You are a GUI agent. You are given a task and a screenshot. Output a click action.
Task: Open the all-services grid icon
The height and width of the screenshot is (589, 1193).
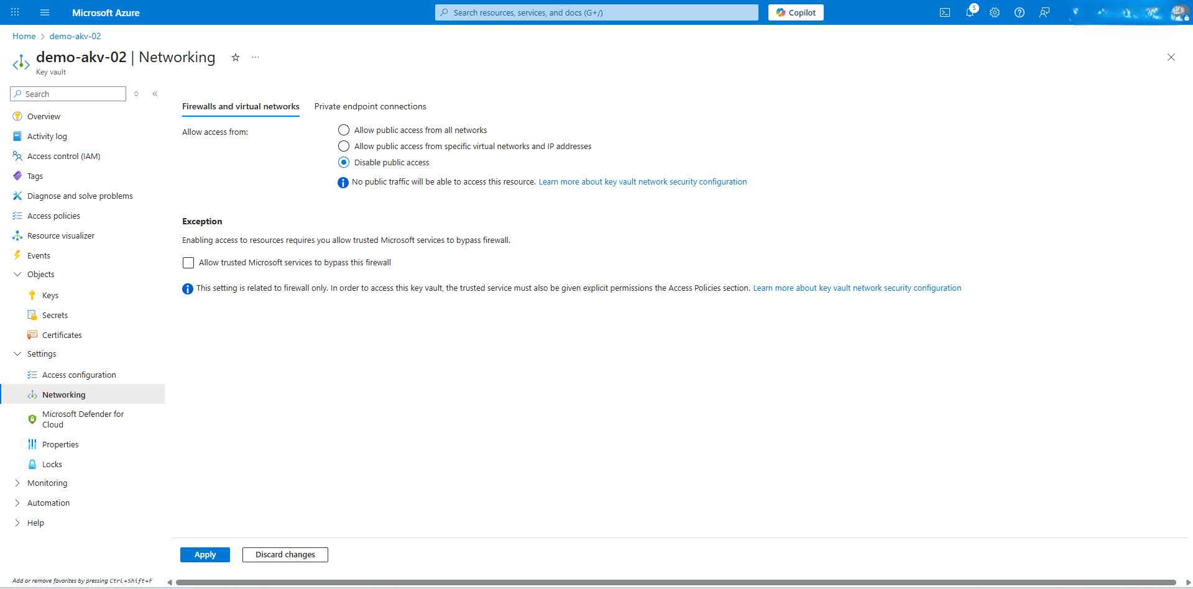[14, 12]
